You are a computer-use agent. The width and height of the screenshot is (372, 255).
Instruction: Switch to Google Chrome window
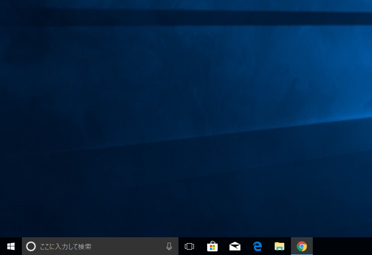pos(302,246)
